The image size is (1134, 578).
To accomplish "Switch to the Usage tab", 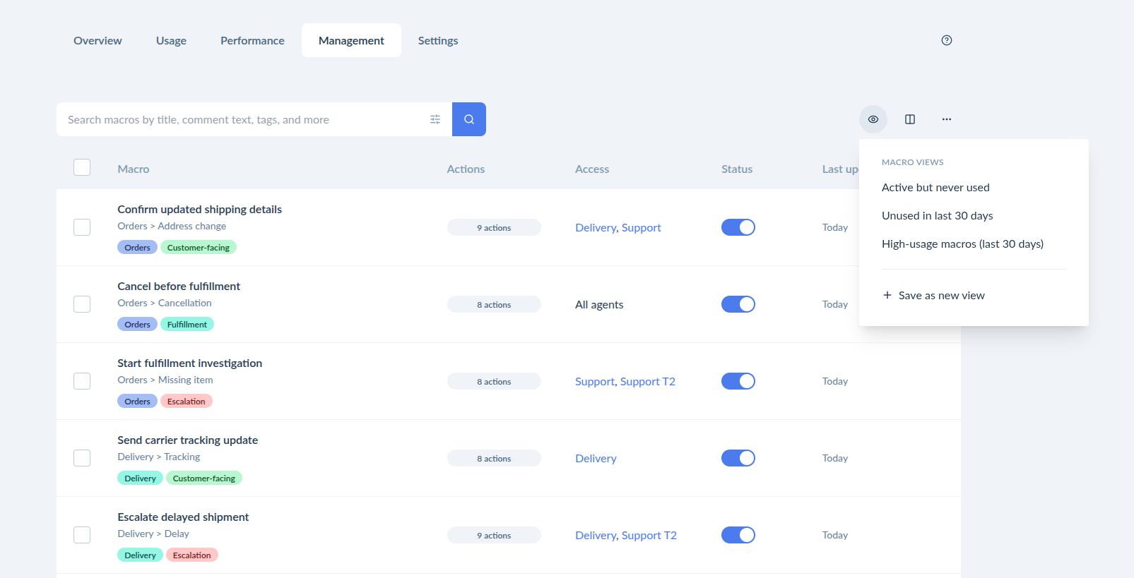I will pyautogui.click(x=171, y=40).
